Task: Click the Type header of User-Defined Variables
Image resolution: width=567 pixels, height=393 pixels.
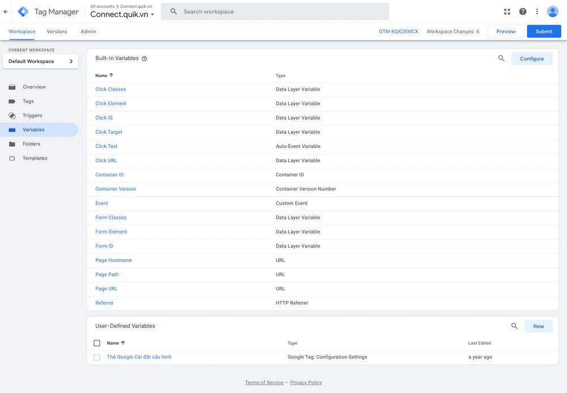Action: click(x=293, y=343)
